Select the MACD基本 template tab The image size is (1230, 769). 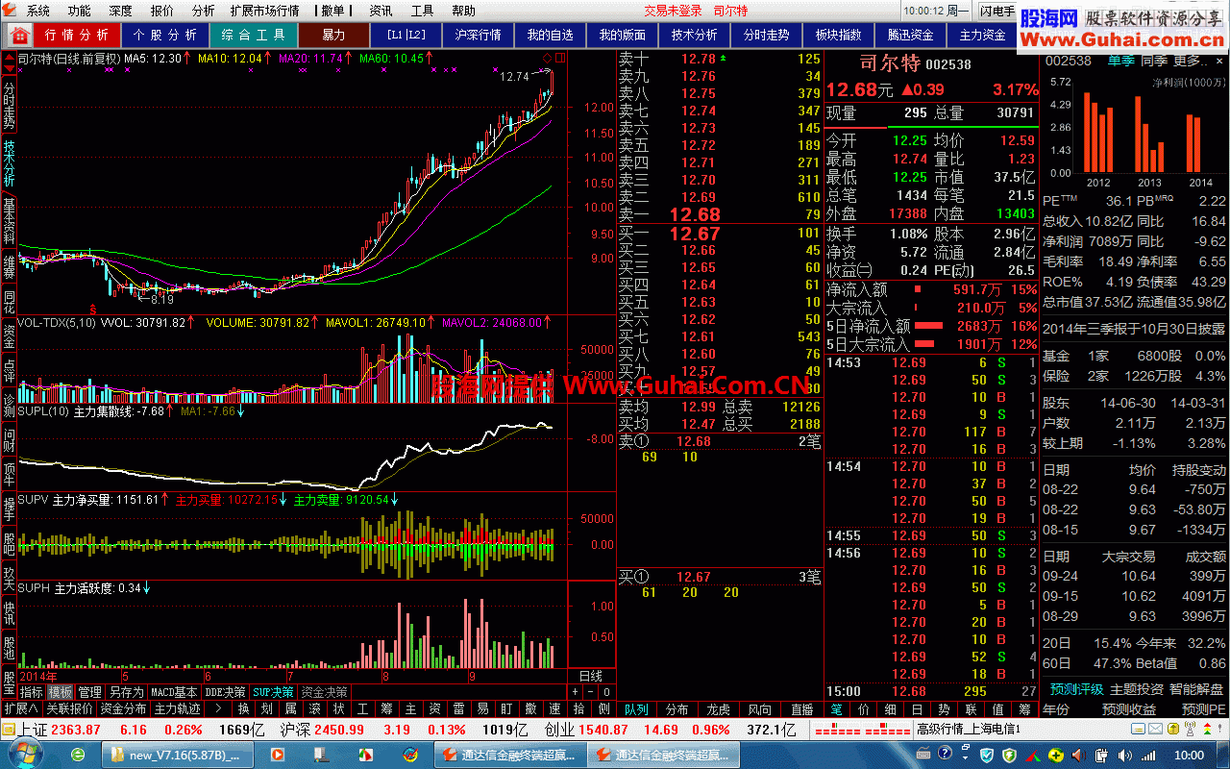pyautogui.click(x=175, y=692)
